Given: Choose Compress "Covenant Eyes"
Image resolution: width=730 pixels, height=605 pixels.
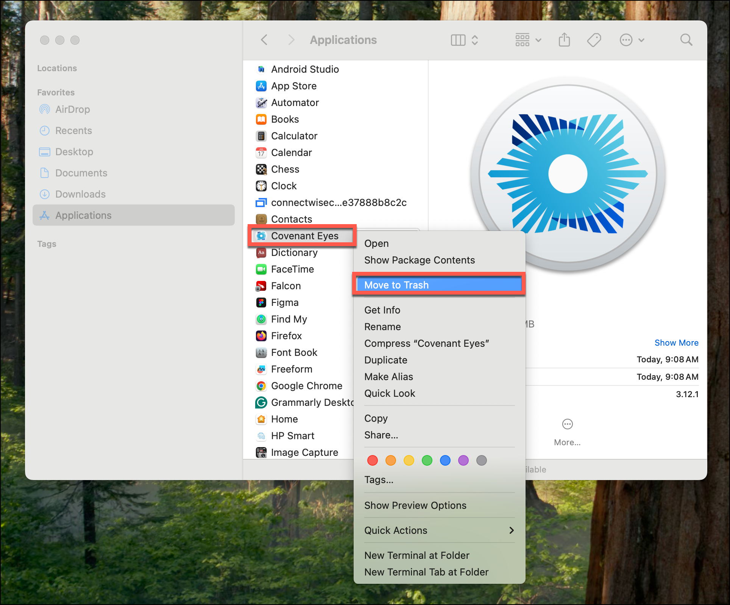Looking at the screenshot, I should (439, 343).
